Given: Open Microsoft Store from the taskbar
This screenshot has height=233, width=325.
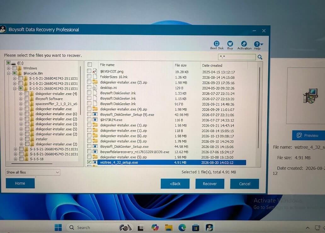Looking at the screenshot, I should pos(196,228).
